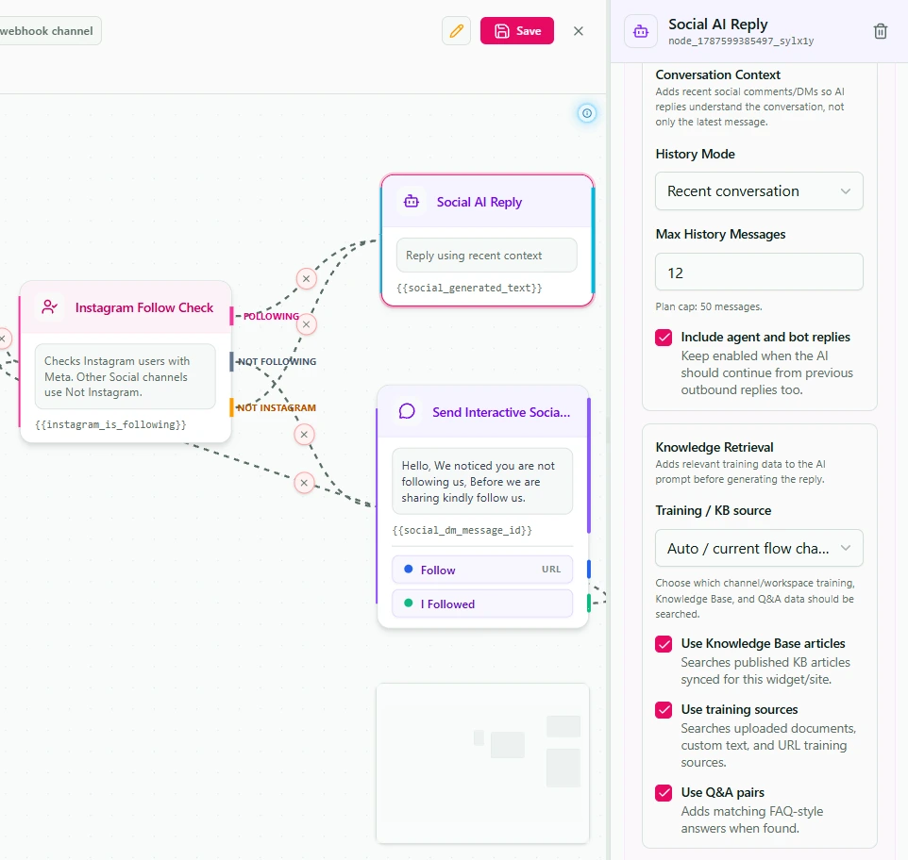908x860 pixels.
Task: Click the Reply using recent context box
Action: 486,255
